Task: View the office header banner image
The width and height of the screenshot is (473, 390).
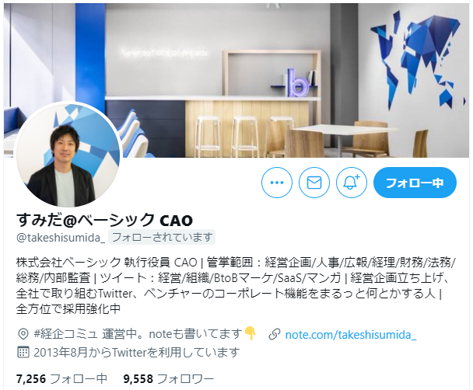Action: (x=236, y=81)
